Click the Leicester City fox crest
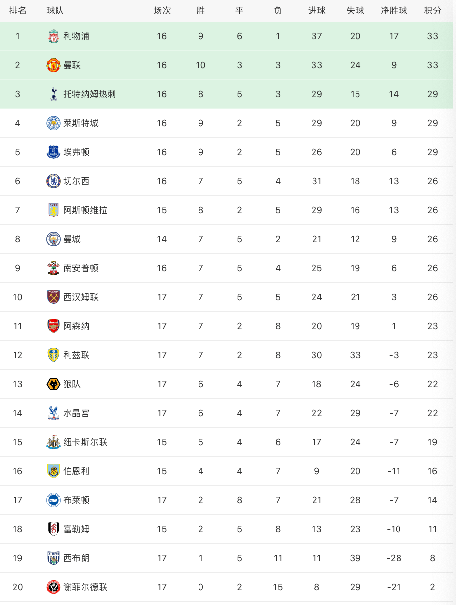 click(53, 123)
